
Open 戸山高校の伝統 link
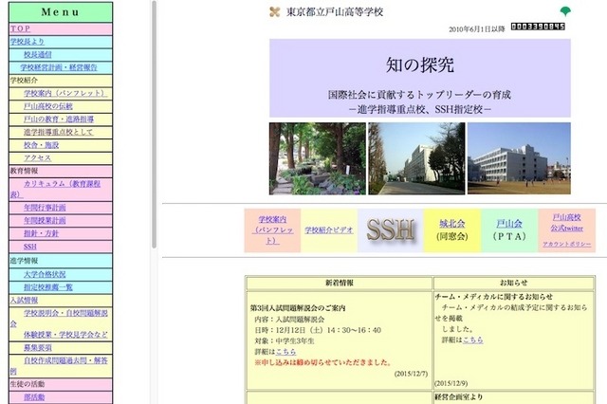tap(48, 106)
